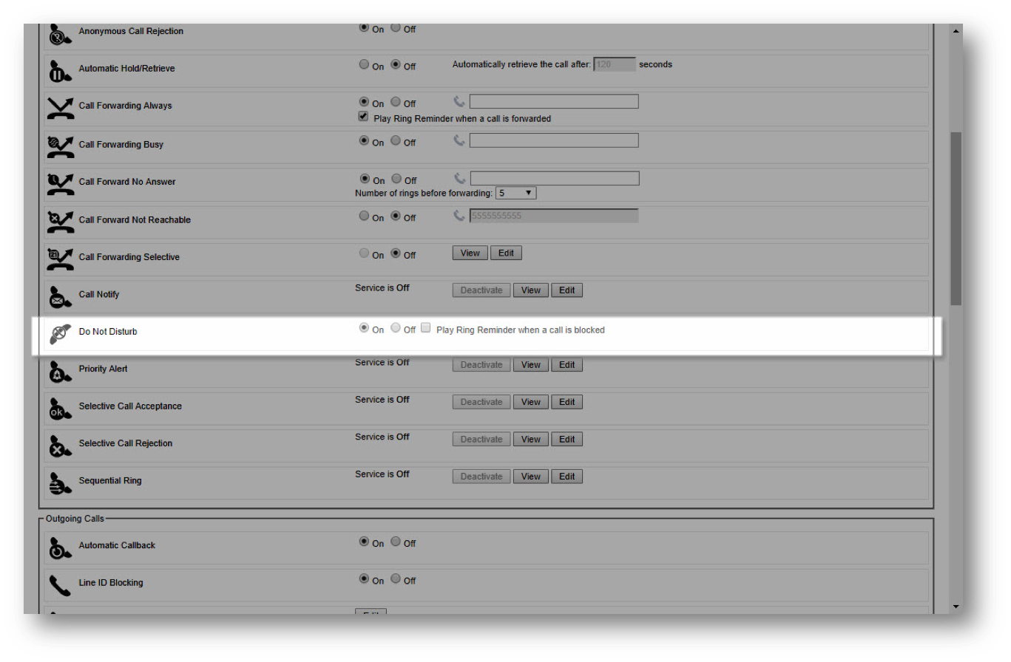The width and height of the screenshot is (1011, 662).
Task: Turn Line ID Blocking Off
Action: click(x=396, y=579)
